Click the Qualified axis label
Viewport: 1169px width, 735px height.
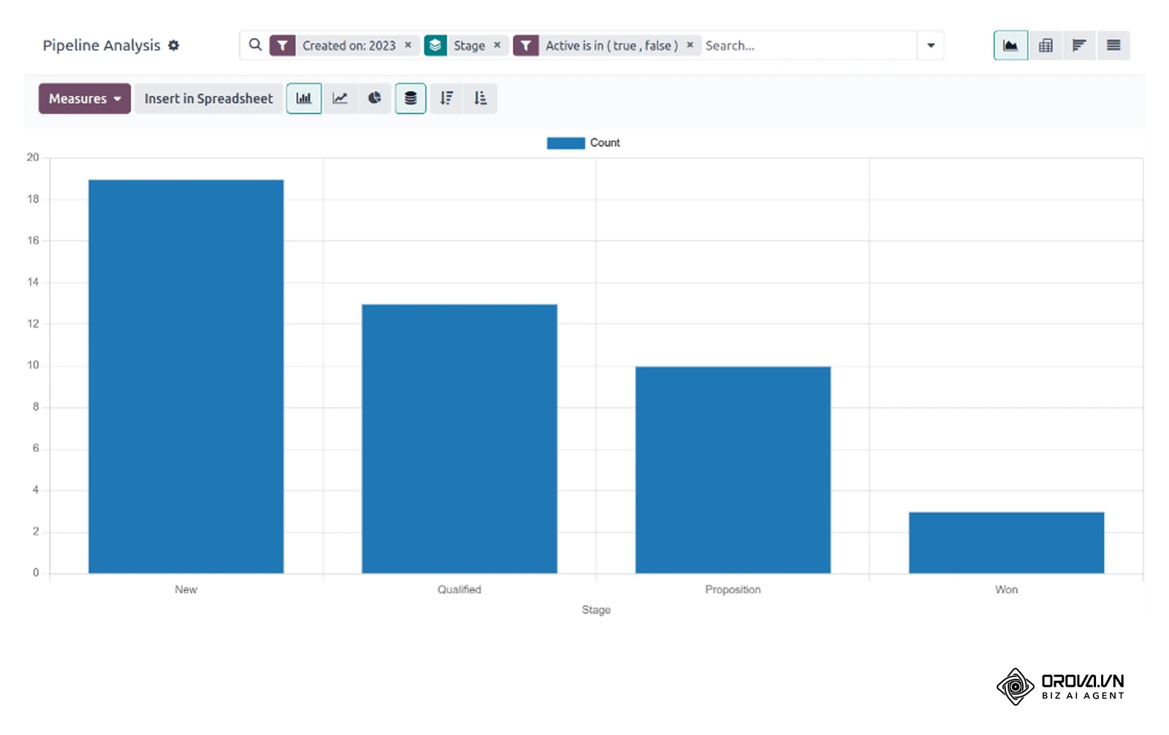[x=460, y=590]
